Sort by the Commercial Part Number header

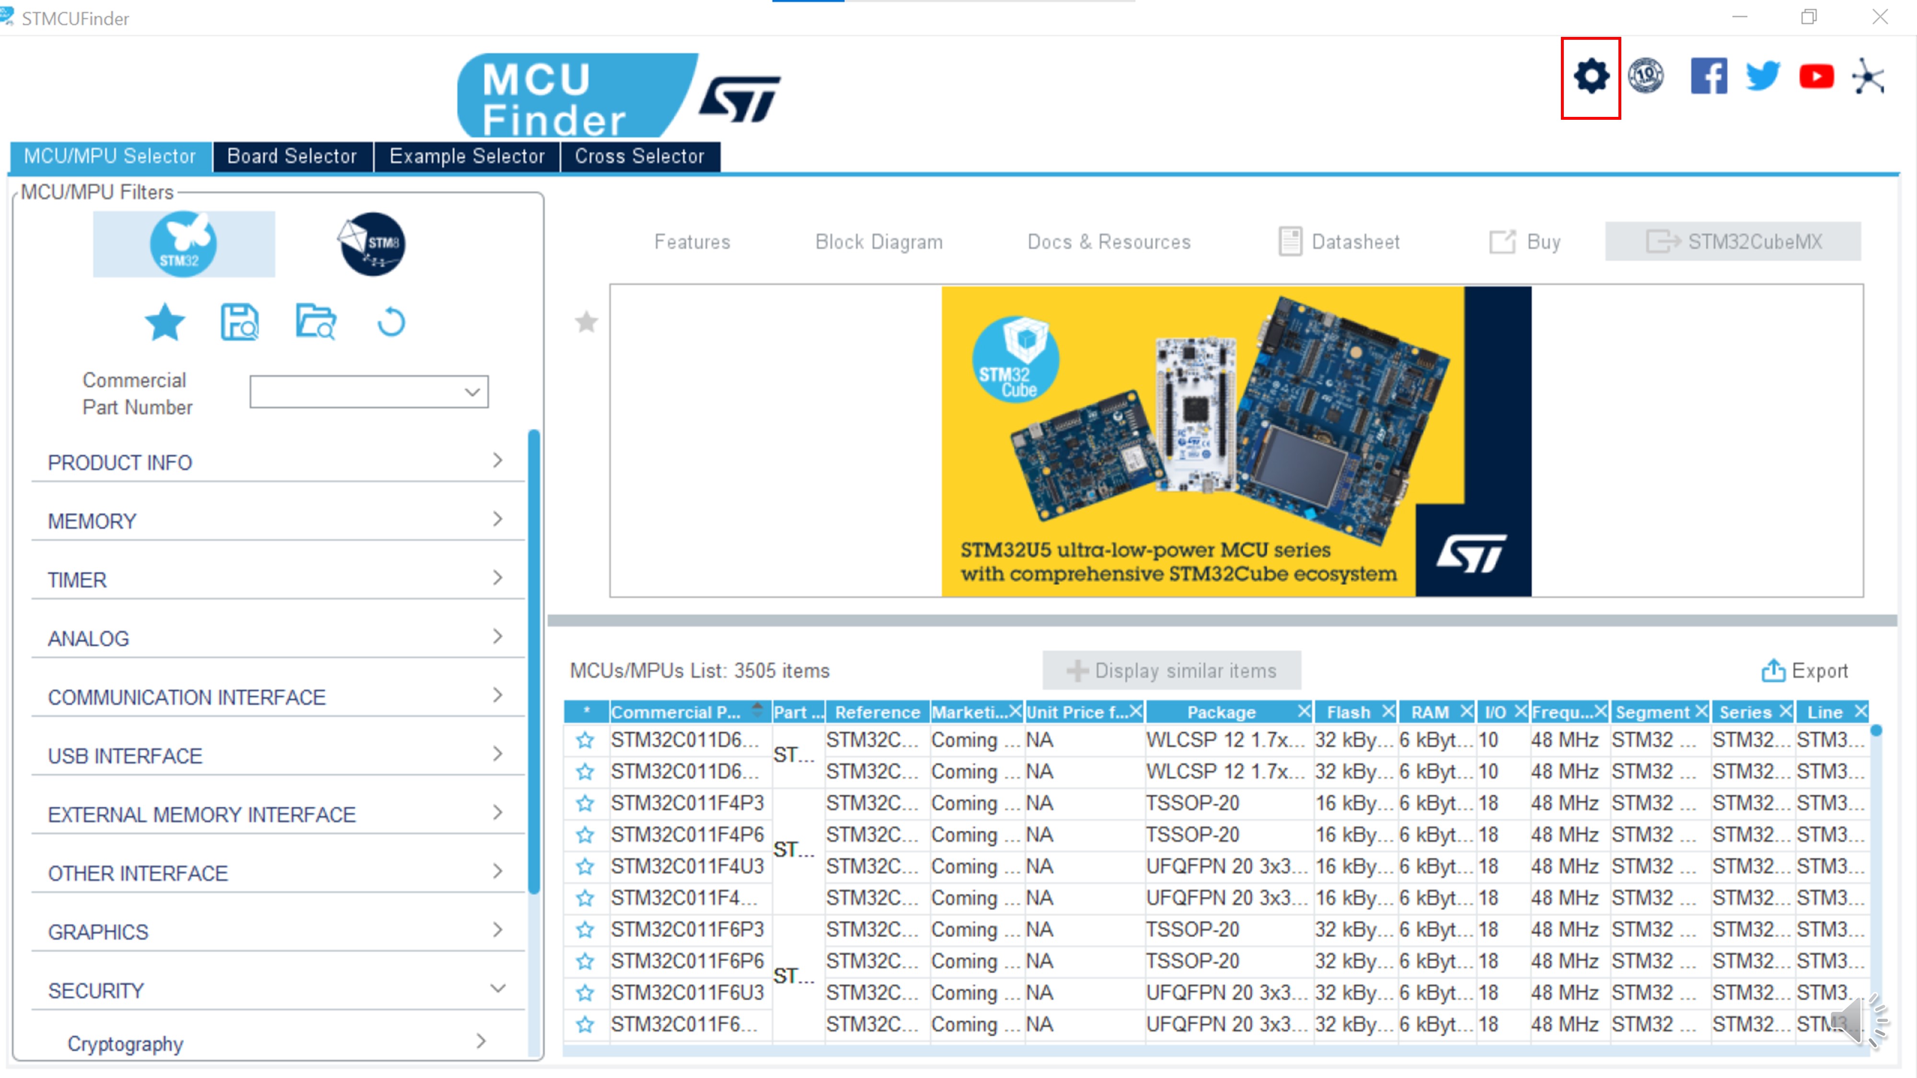click(x=690, y=712)
